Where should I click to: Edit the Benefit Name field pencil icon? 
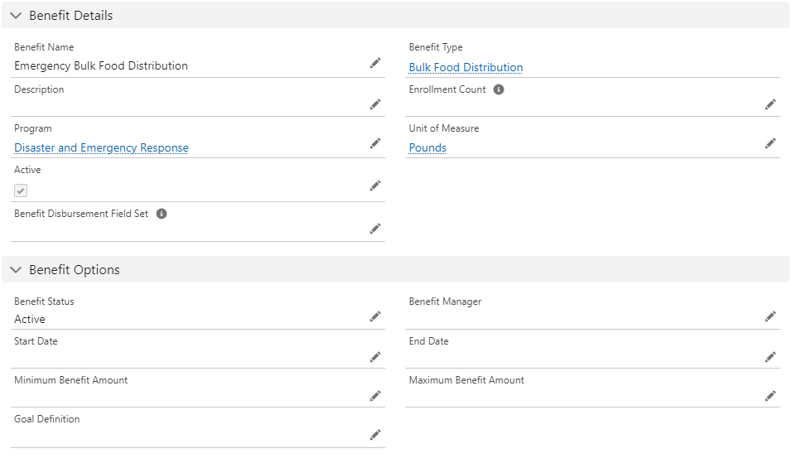tap(375, 63)
